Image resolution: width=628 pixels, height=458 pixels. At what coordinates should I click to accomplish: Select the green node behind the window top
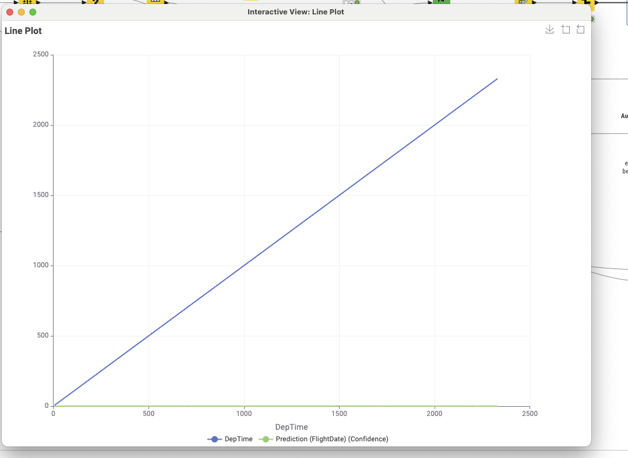point(441,2)
